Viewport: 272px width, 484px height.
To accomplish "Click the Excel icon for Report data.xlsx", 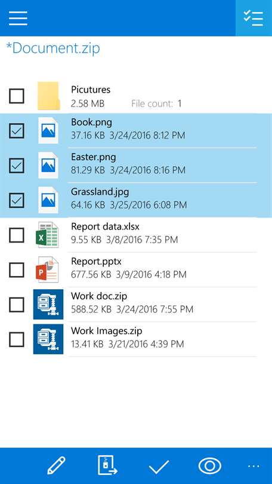I will pyautogui.click(x=48, y=235).
